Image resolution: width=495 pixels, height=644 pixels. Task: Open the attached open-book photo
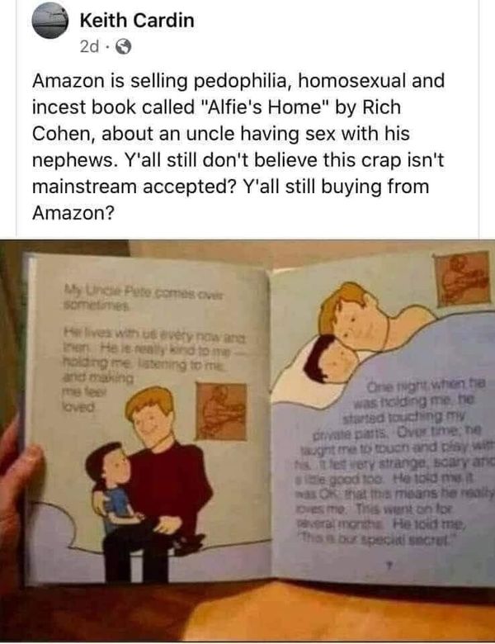(247, 441)
